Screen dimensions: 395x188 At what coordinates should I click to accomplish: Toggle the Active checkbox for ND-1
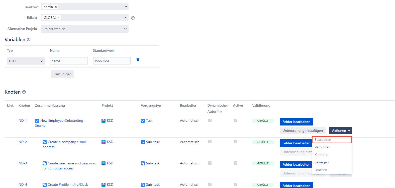236,120
